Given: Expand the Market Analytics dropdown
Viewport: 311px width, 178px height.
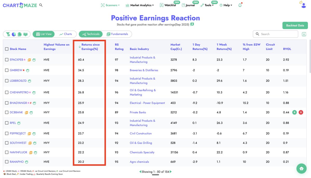Looking at the screenshot, I should [x=140, y=5].
